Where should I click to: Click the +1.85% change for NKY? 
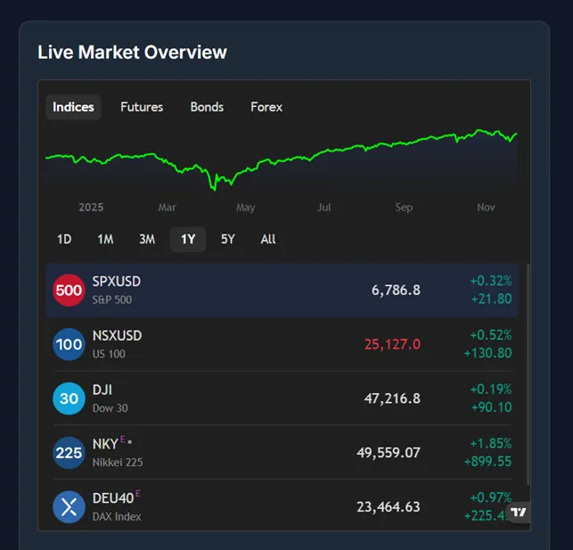491,444
